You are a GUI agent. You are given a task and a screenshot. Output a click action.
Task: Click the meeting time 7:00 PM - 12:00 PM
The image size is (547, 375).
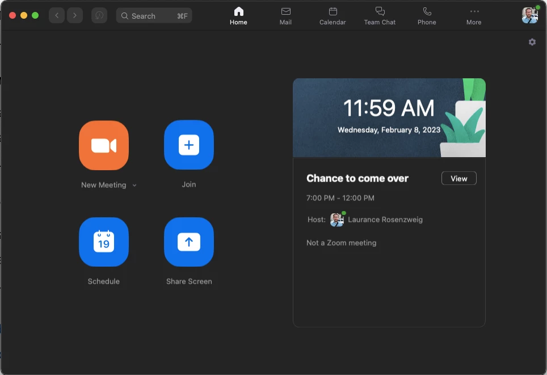[x=340, y=198]
